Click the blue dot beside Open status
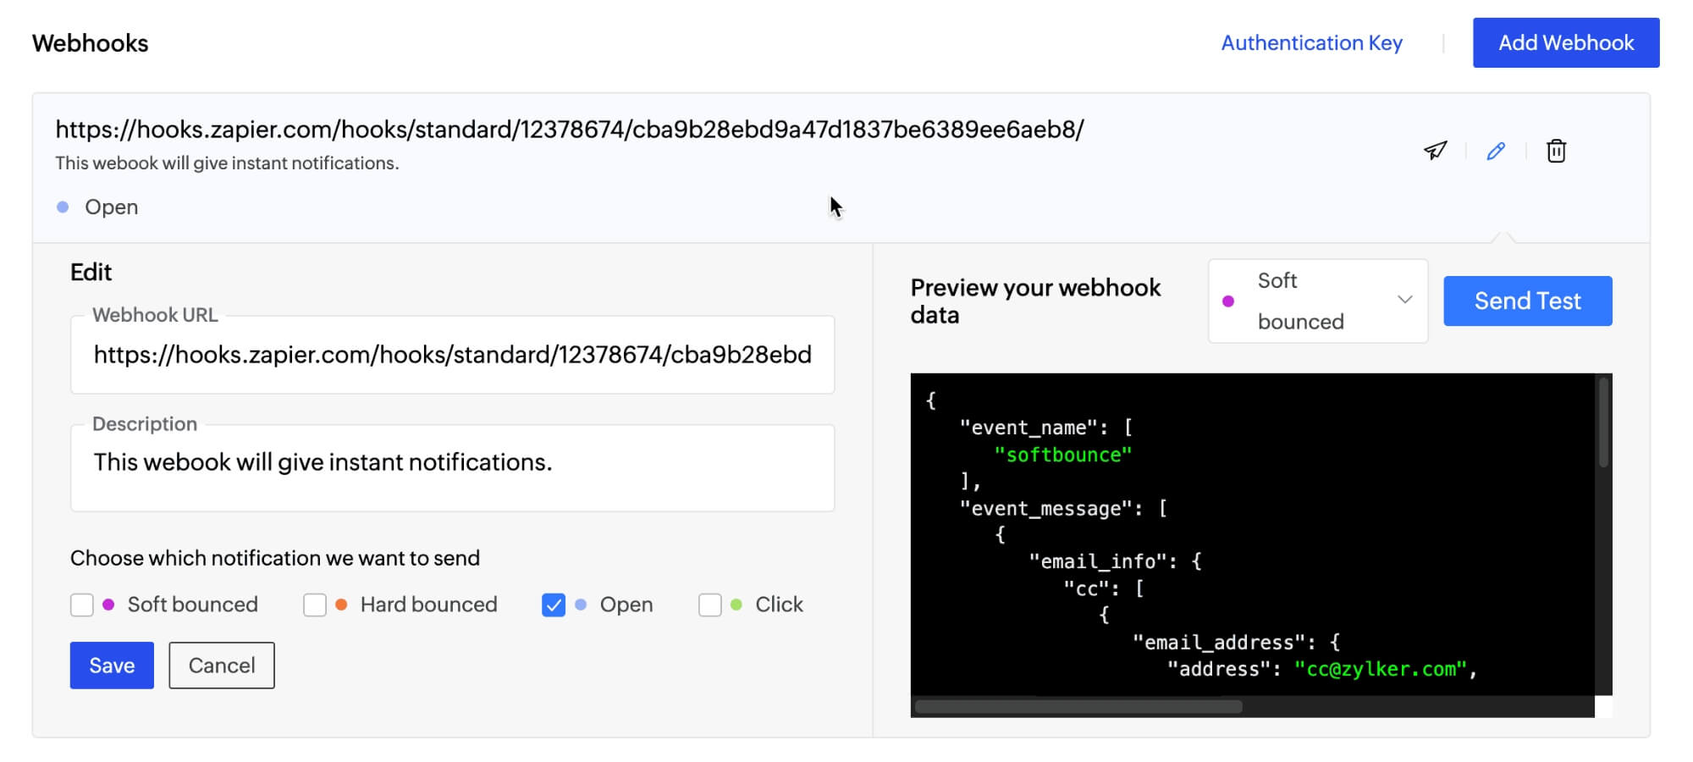Screen dimensions: 1693x762 (x=62, y=207)
